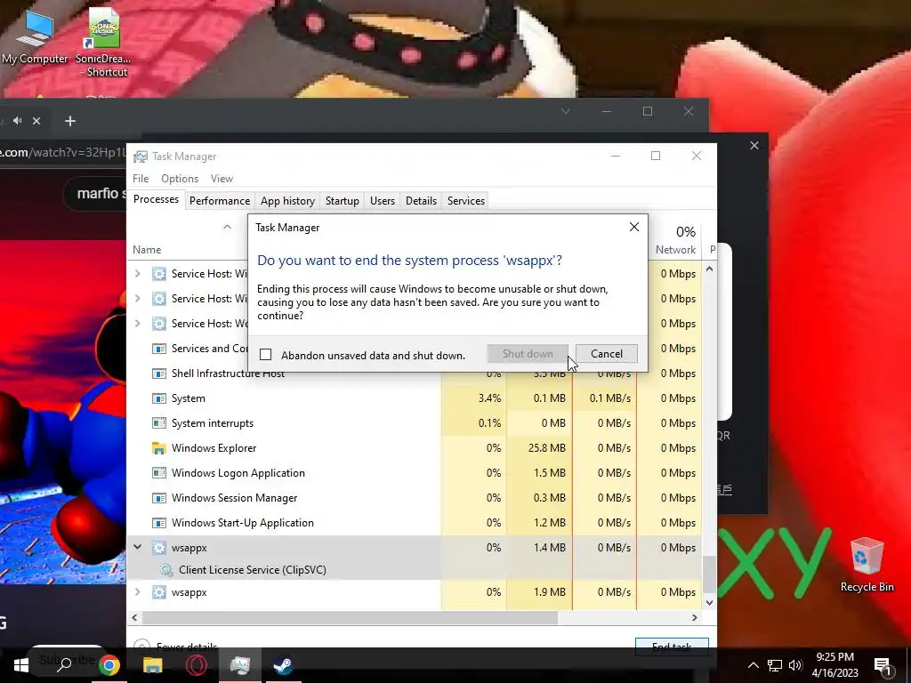Click the horizontal scrollbar thumb

(350, 617)
